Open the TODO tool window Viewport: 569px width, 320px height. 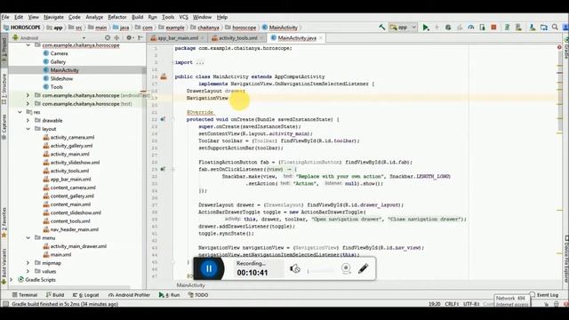click(198, 295)
